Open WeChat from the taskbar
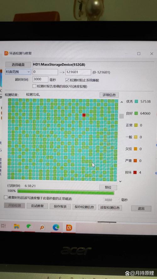The width and height of the screenshot is (157, 279). tap(29, 226)
